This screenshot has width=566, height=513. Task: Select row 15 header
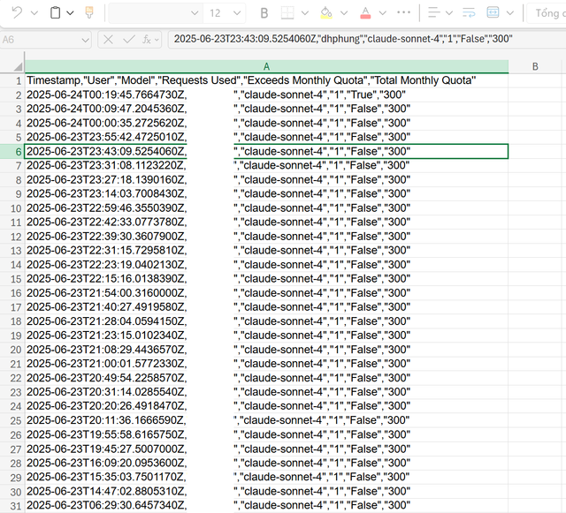click(x=11, y=279)
